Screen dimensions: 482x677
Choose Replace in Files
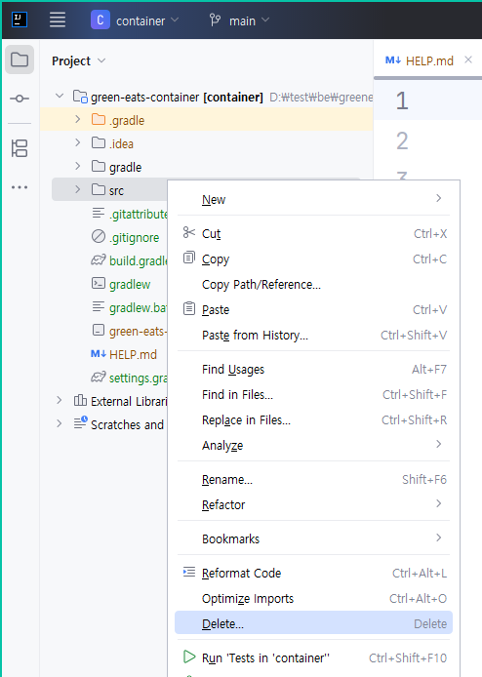313,420
